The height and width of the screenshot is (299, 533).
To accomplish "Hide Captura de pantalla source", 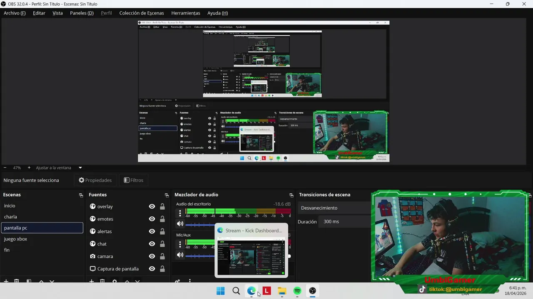I will [152, 269].
